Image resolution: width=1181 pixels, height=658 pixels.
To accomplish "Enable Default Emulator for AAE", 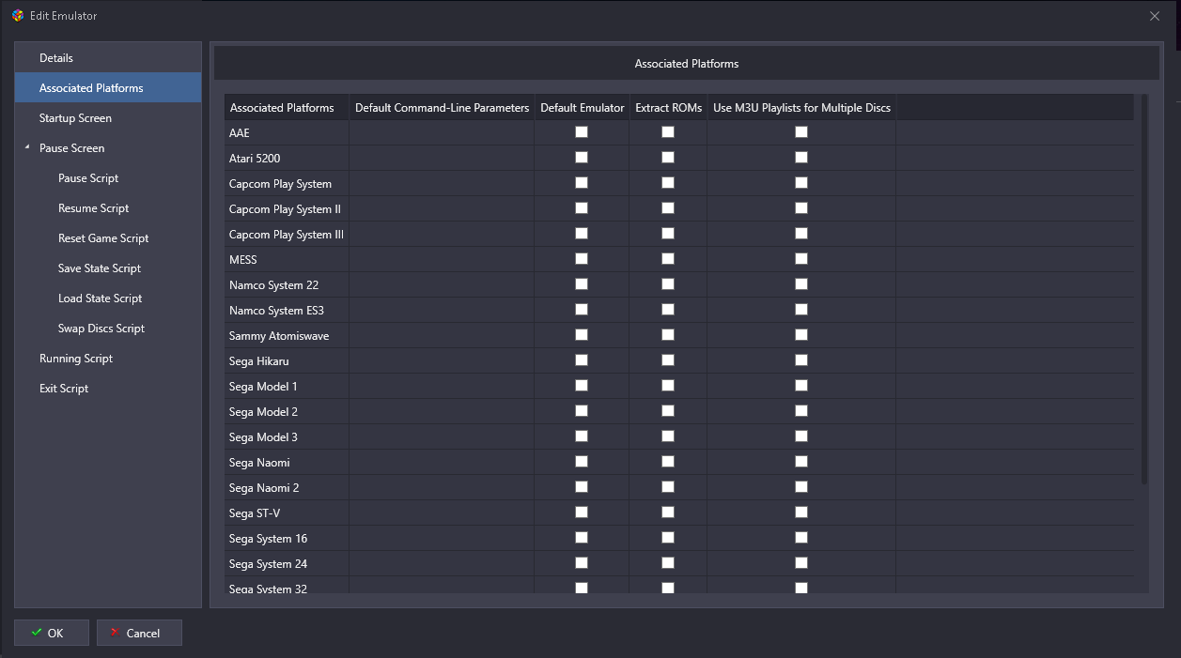I will click(x=582, y=132).
